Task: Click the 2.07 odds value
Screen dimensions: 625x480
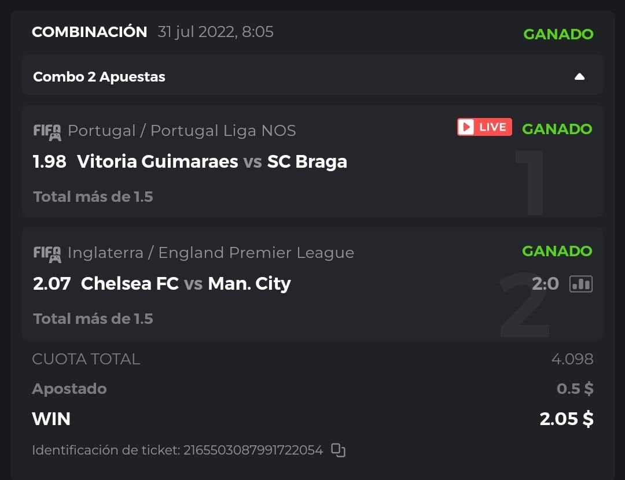Action: coord(52,283)
